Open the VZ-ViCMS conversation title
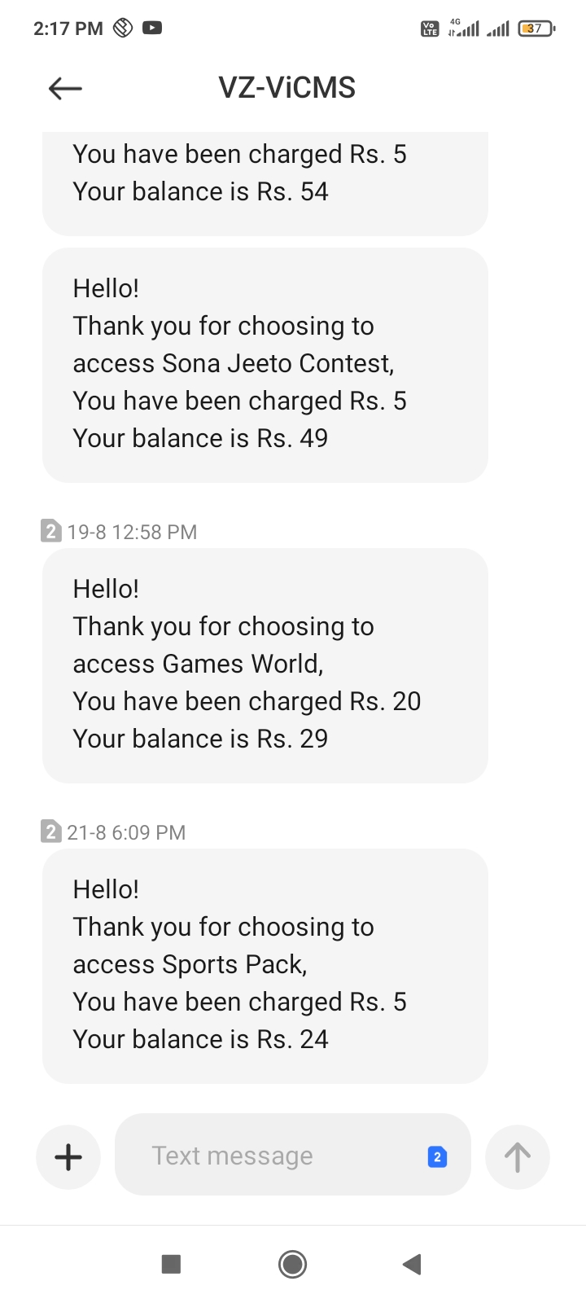This screenshot has width=586, height=1303. [287, 88]
